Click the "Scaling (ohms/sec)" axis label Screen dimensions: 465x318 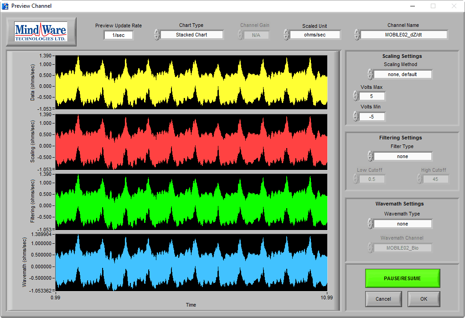point(33,141)
